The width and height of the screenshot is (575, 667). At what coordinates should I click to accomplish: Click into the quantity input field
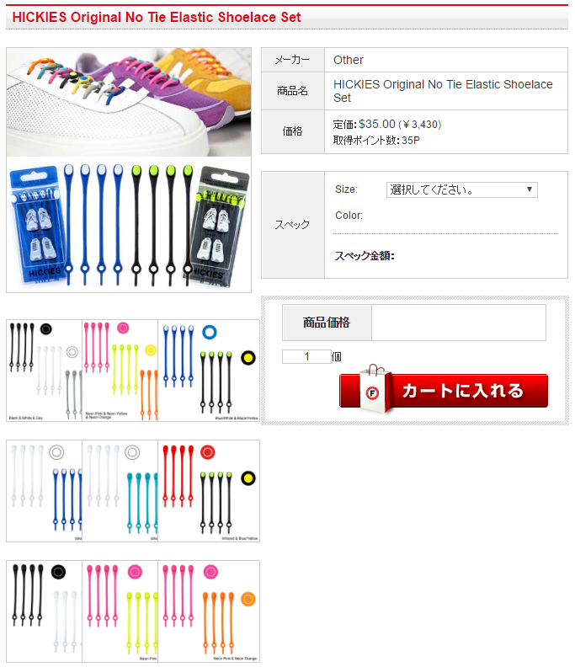pyautogui.click(x=306, y=356)
